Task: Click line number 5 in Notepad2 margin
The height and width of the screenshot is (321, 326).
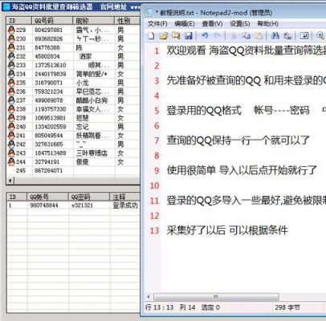Action: (157, 111)
